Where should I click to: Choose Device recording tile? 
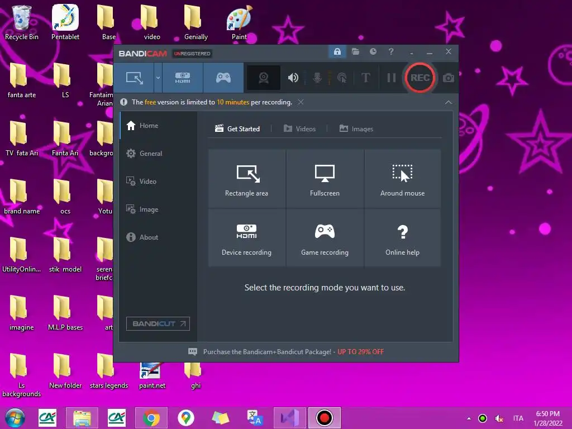coord(246,238)
